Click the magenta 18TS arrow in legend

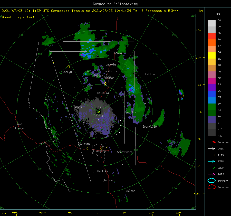(x=211, y=174)
